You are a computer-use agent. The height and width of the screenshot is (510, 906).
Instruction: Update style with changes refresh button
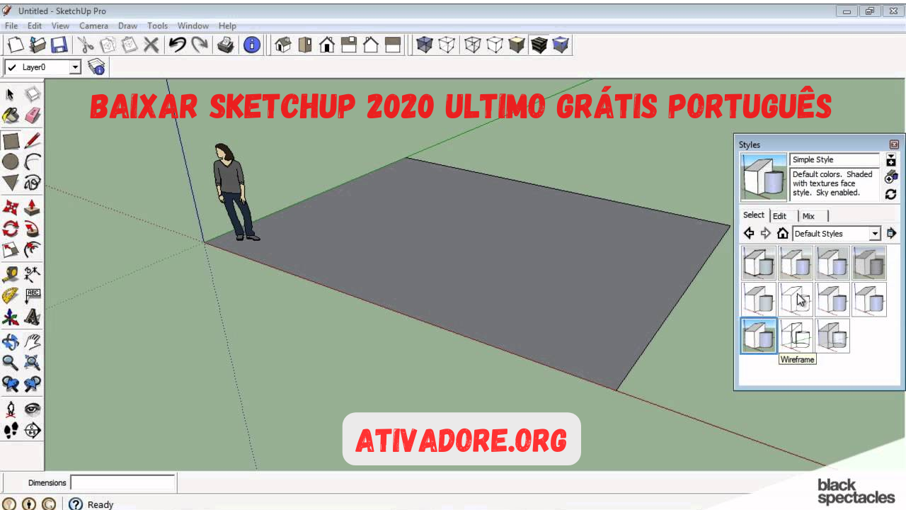click(x=891, y=194)
